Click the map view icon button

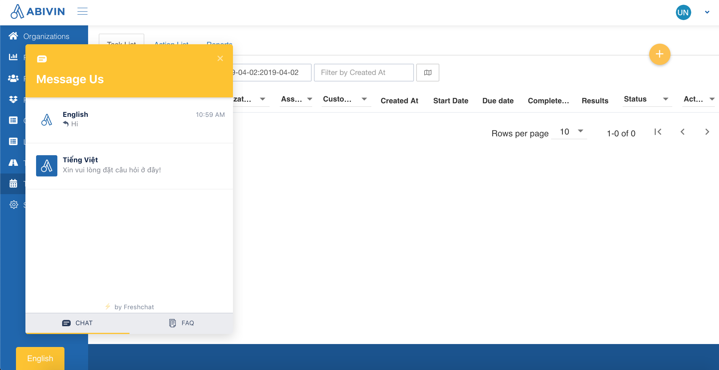427,73
